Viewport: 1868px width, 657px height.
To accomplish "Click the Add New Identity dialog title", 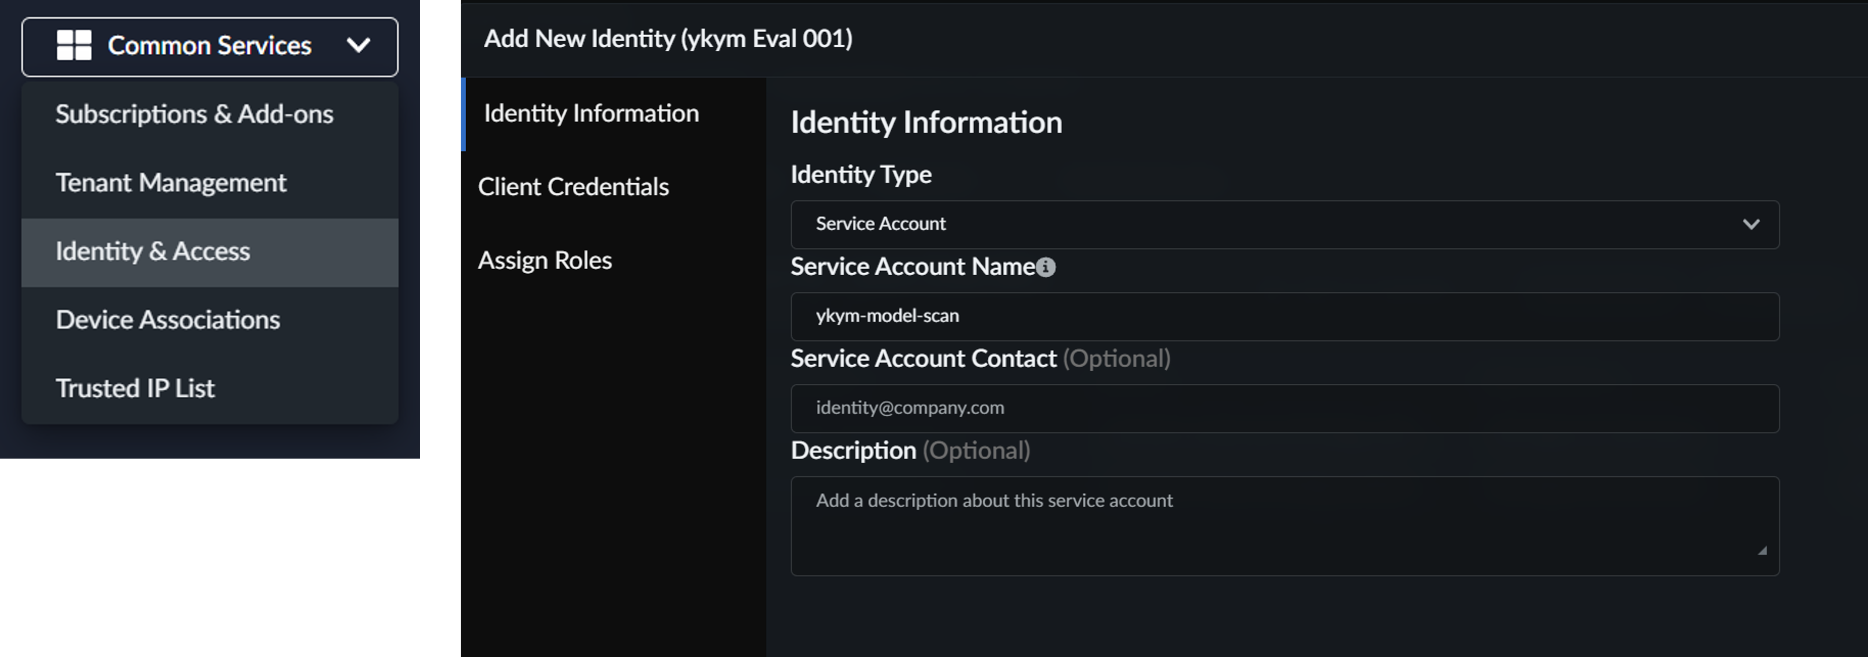I will point(668,39).
